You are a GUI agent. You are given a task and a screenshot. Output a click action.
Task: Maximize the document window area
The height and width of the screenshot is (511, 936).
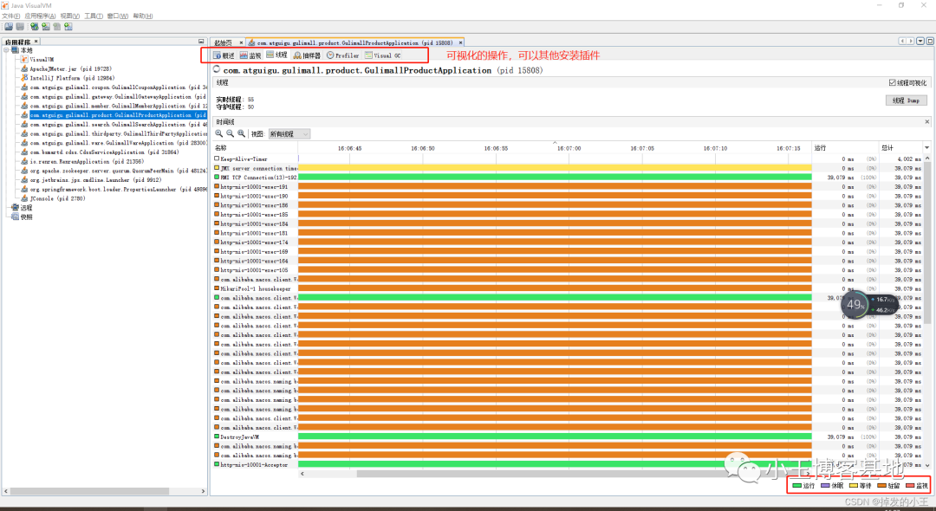point(930,42)
